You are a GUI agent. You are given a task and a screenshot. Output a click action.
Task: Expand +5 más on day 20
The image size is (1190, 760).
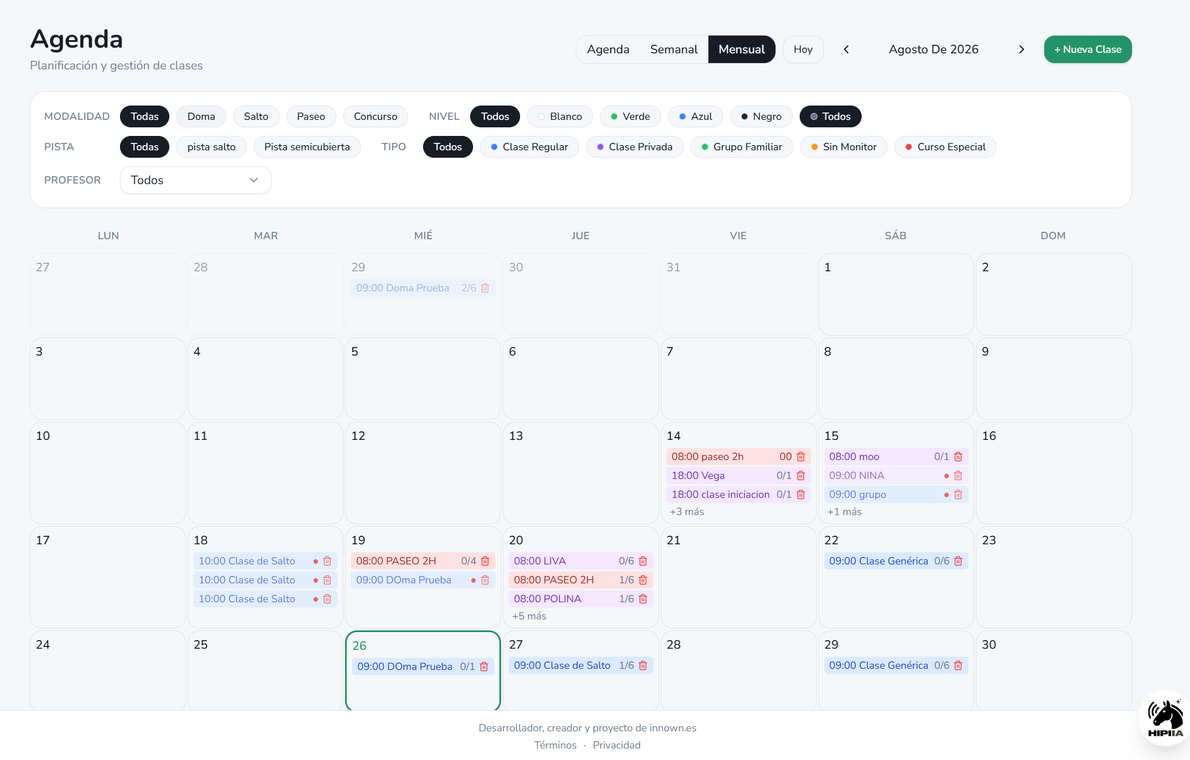(529, 616)
